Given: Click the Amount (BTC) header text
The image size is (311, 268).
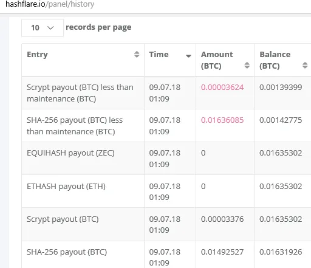Looking at the screenshot, I should (x=217, y=60).
